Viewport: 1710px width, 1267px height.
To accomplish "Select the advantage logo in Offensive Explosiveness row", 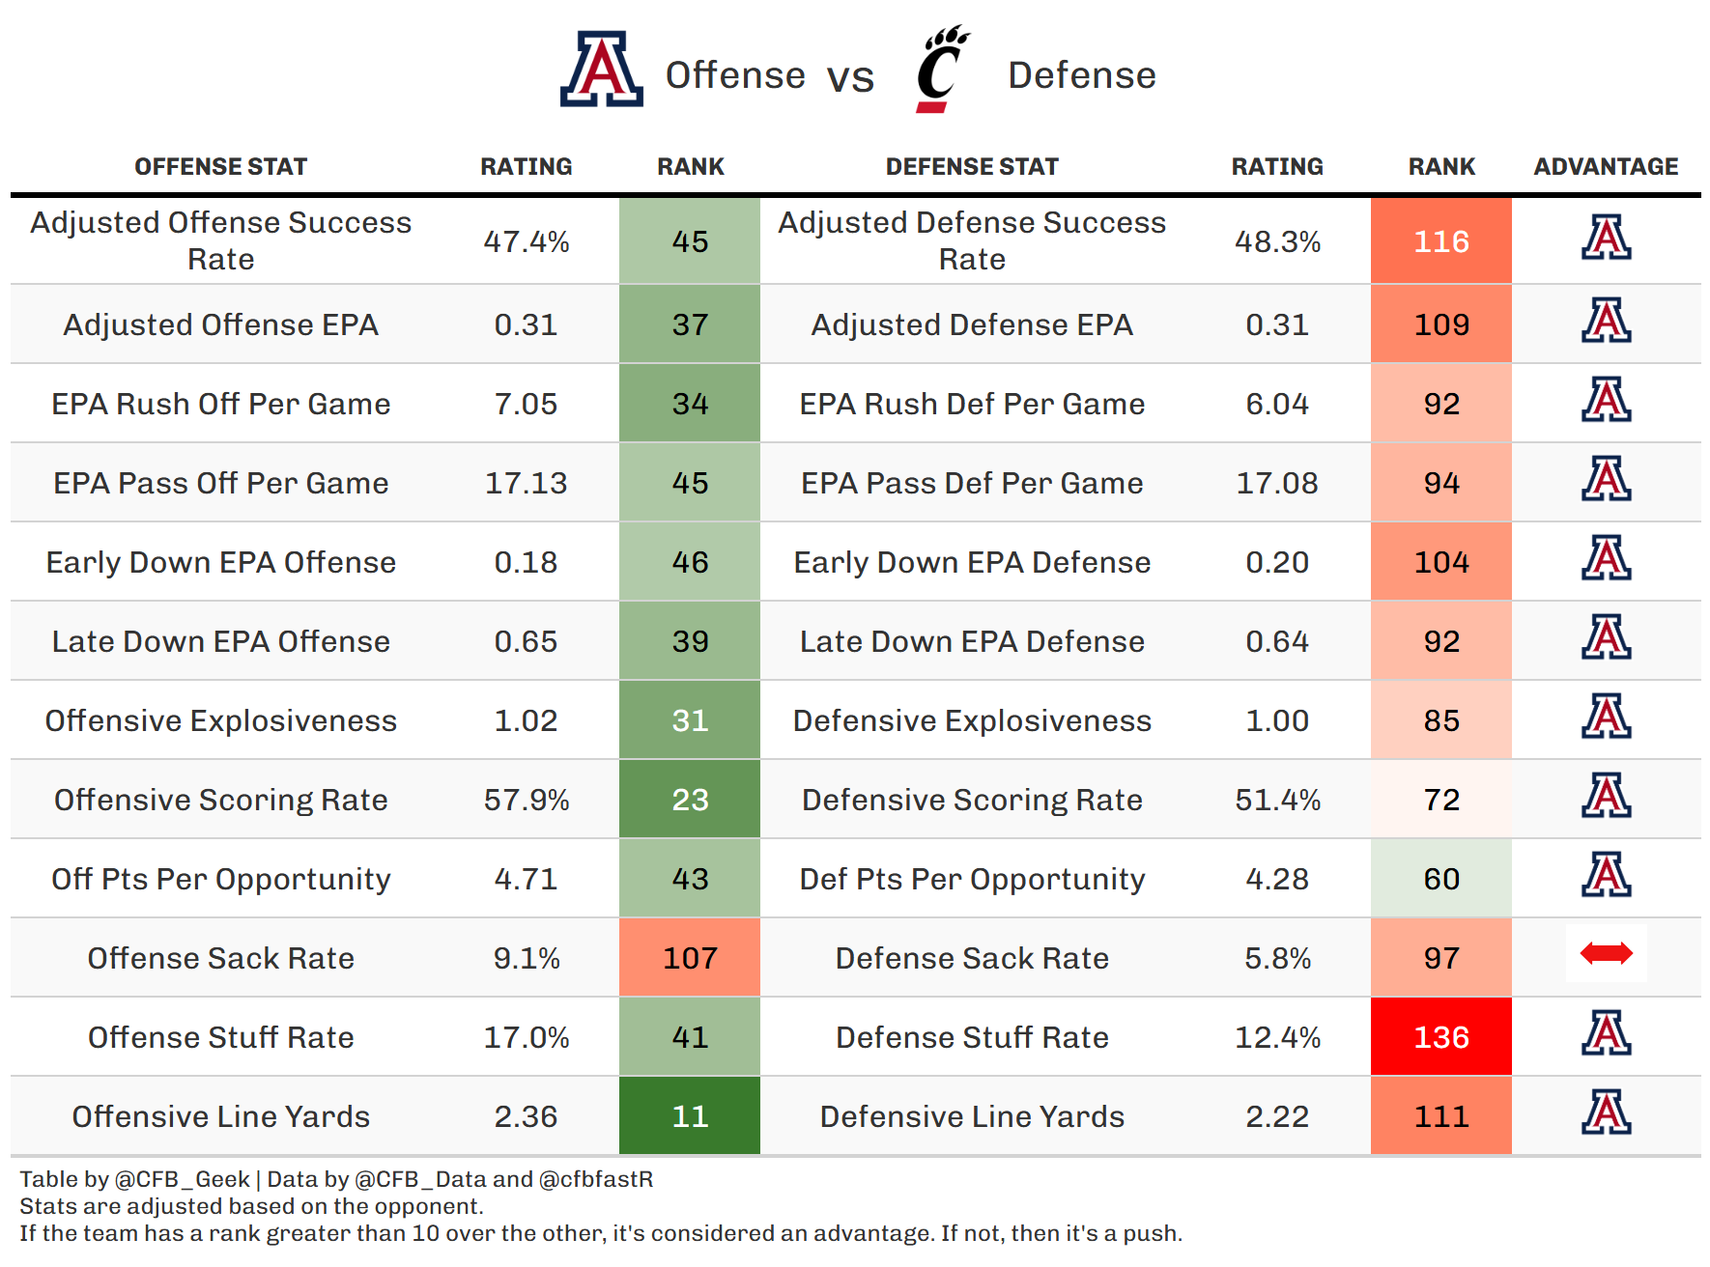I will pyautogui.click(x=1606, y=717).
